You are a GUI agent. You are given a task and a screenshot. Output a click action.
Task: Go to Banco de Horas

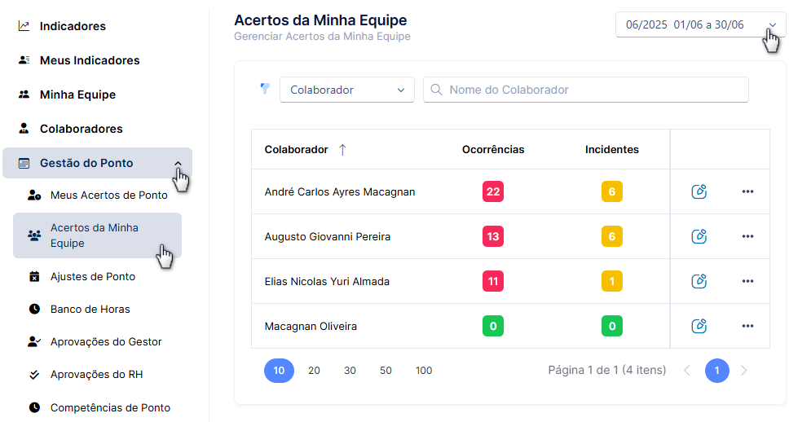click(90, 310)
